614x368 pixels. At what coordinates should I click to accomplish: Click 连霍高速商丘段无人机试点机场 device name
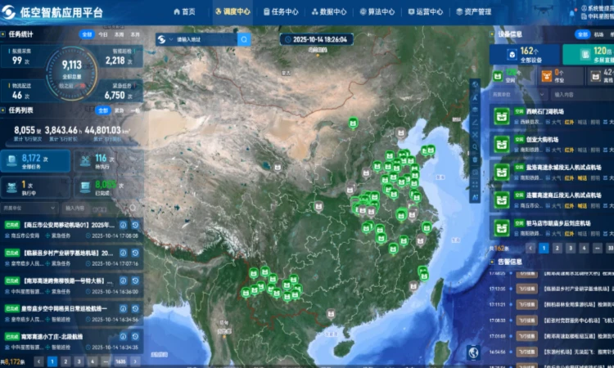point(563,195)
